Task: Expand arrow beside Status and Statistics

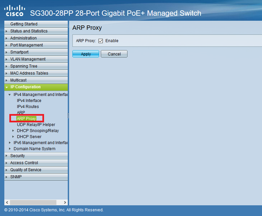Action: point(7,31)
